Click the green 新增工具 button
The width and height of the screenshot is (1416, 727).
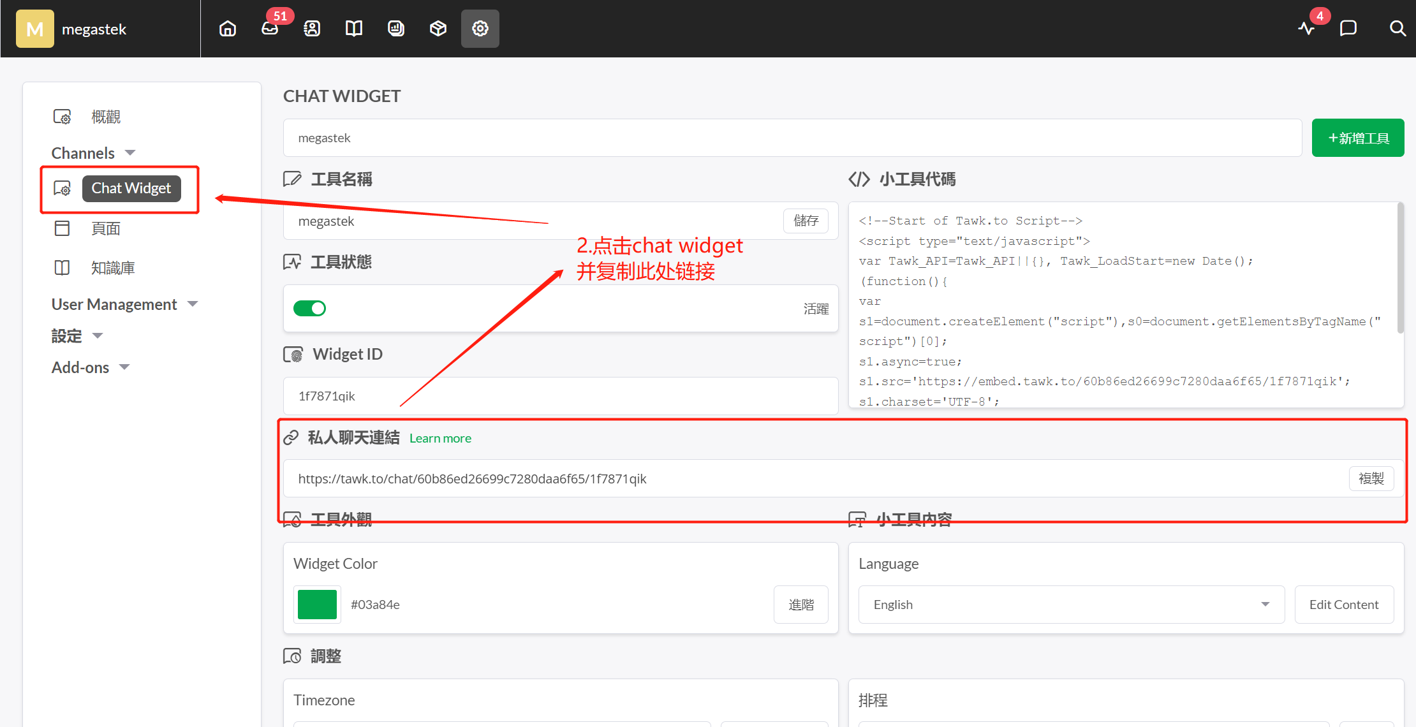pos(1357,138)
